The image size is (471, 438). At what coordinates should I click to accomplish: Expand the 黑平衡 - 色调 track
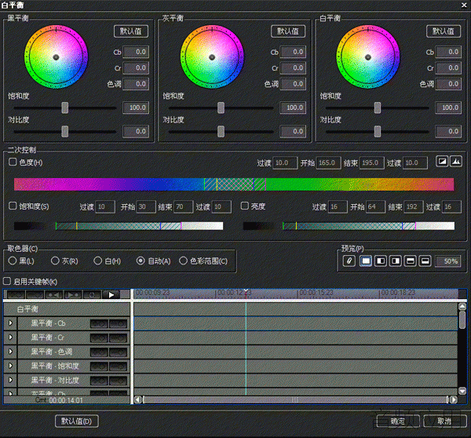[x=10, y=351]
